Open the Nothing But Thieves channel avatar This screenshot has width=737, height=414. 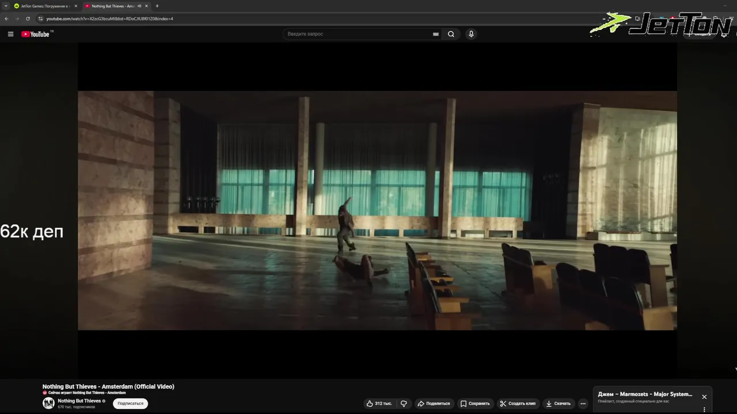(48, 403)
